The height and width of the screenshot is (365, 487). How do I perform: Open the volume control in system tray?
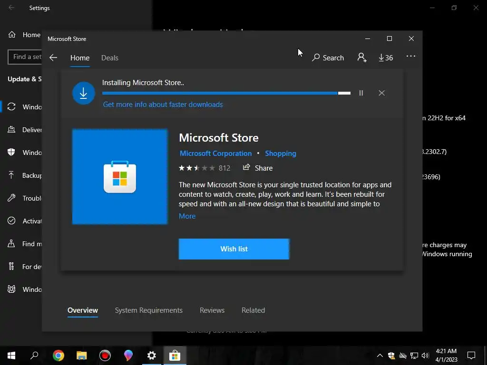(425, 355)
